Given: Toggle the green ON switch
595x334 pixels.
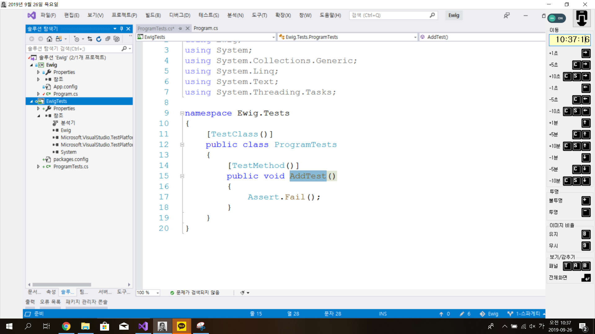Looking at the screenshot, I should tap(557, 18).
